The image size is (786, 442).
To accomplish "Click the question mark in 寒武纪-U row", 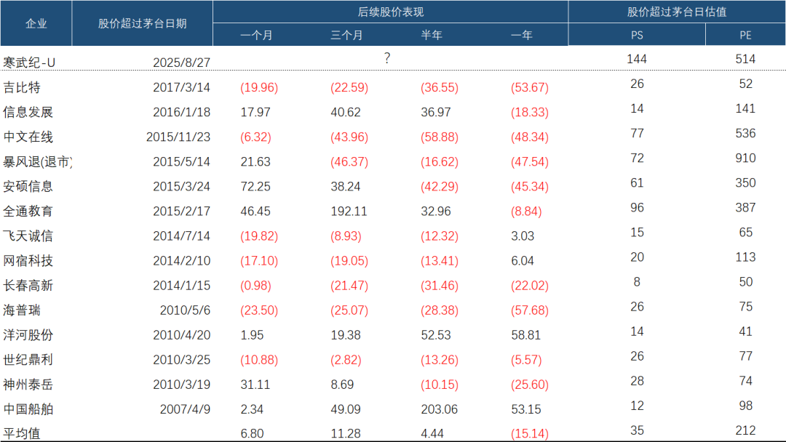I will (387, 58).
